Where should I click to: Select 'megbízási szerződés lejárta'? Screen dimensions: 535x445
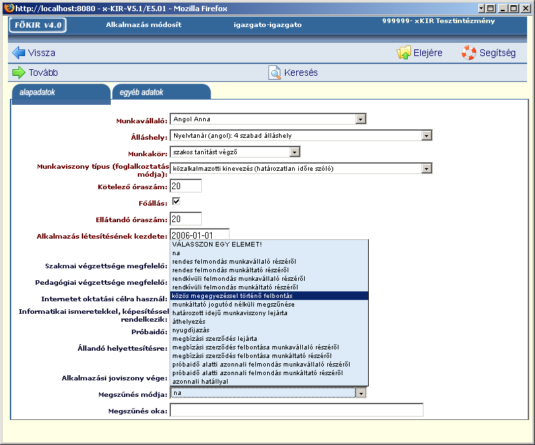[269, 339]
